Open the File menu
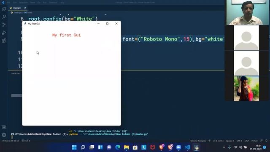 (x=8, y=3)
